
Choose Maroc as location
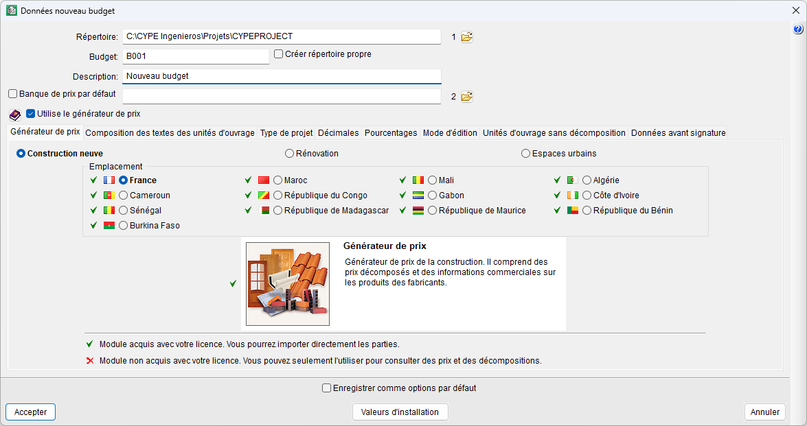pyautogui.click(x=278, y=180)
